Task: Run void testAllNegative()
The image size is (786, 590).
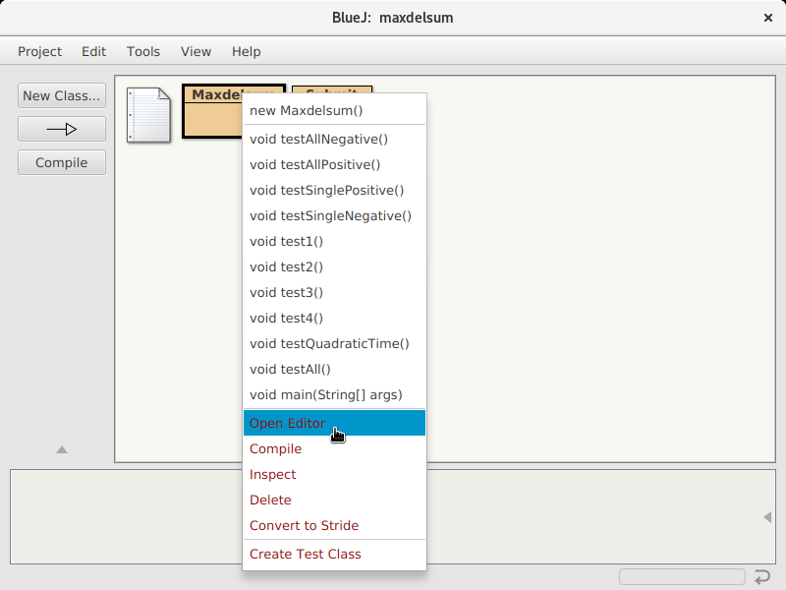Action: click(334, 139)
